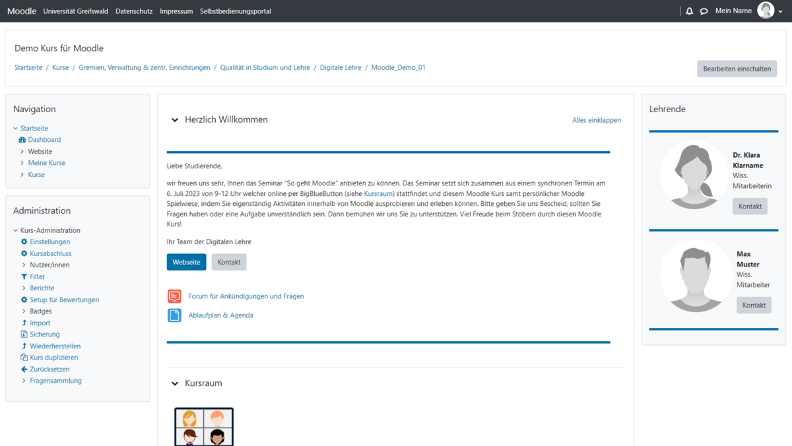792x446 pixels.
Task: Collapse the Herzlich Willkommen section
Action: point(175,120)
